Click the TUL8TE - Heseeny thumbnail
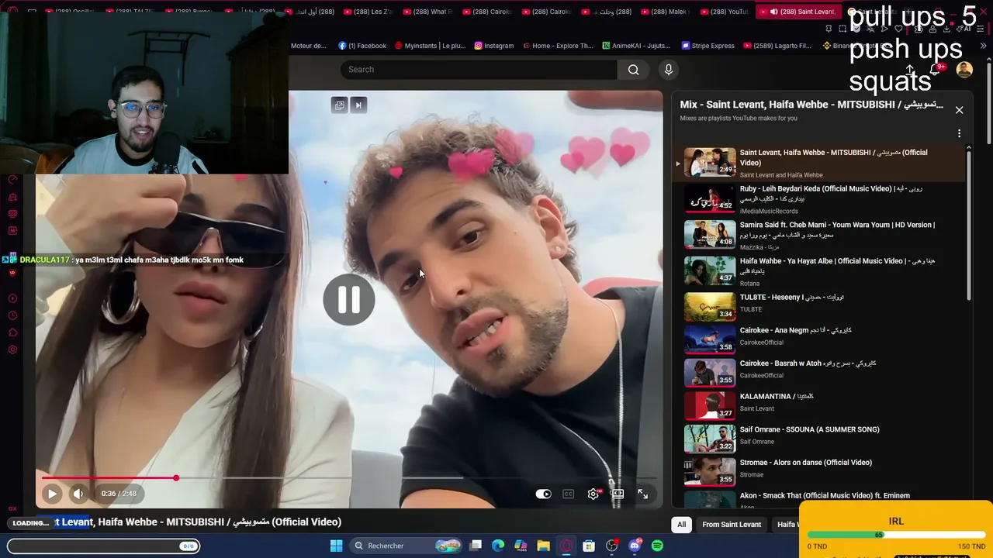The height and width of the screenshot is (558, 993). 710,306
